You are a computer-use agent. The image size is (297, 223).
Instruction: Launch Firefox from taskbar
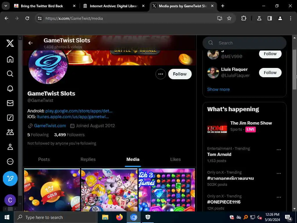119,217
